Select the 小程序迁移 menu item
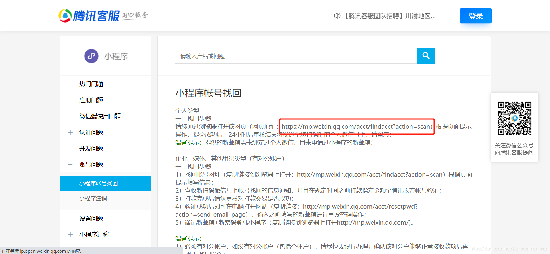The width and height of the screenshot is (550, 254). 94,234
